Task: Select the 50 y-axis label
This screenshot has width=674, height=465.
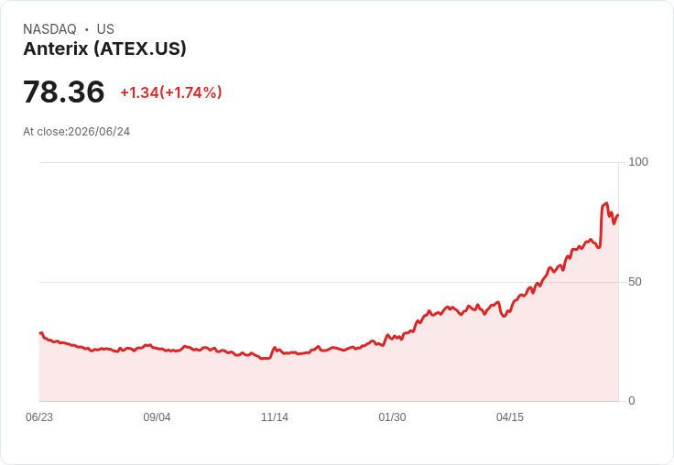Action: [635, 282]
